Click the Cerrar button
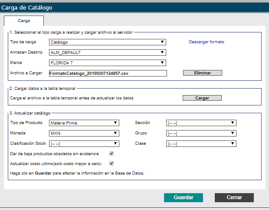 [x=234, y=197]
